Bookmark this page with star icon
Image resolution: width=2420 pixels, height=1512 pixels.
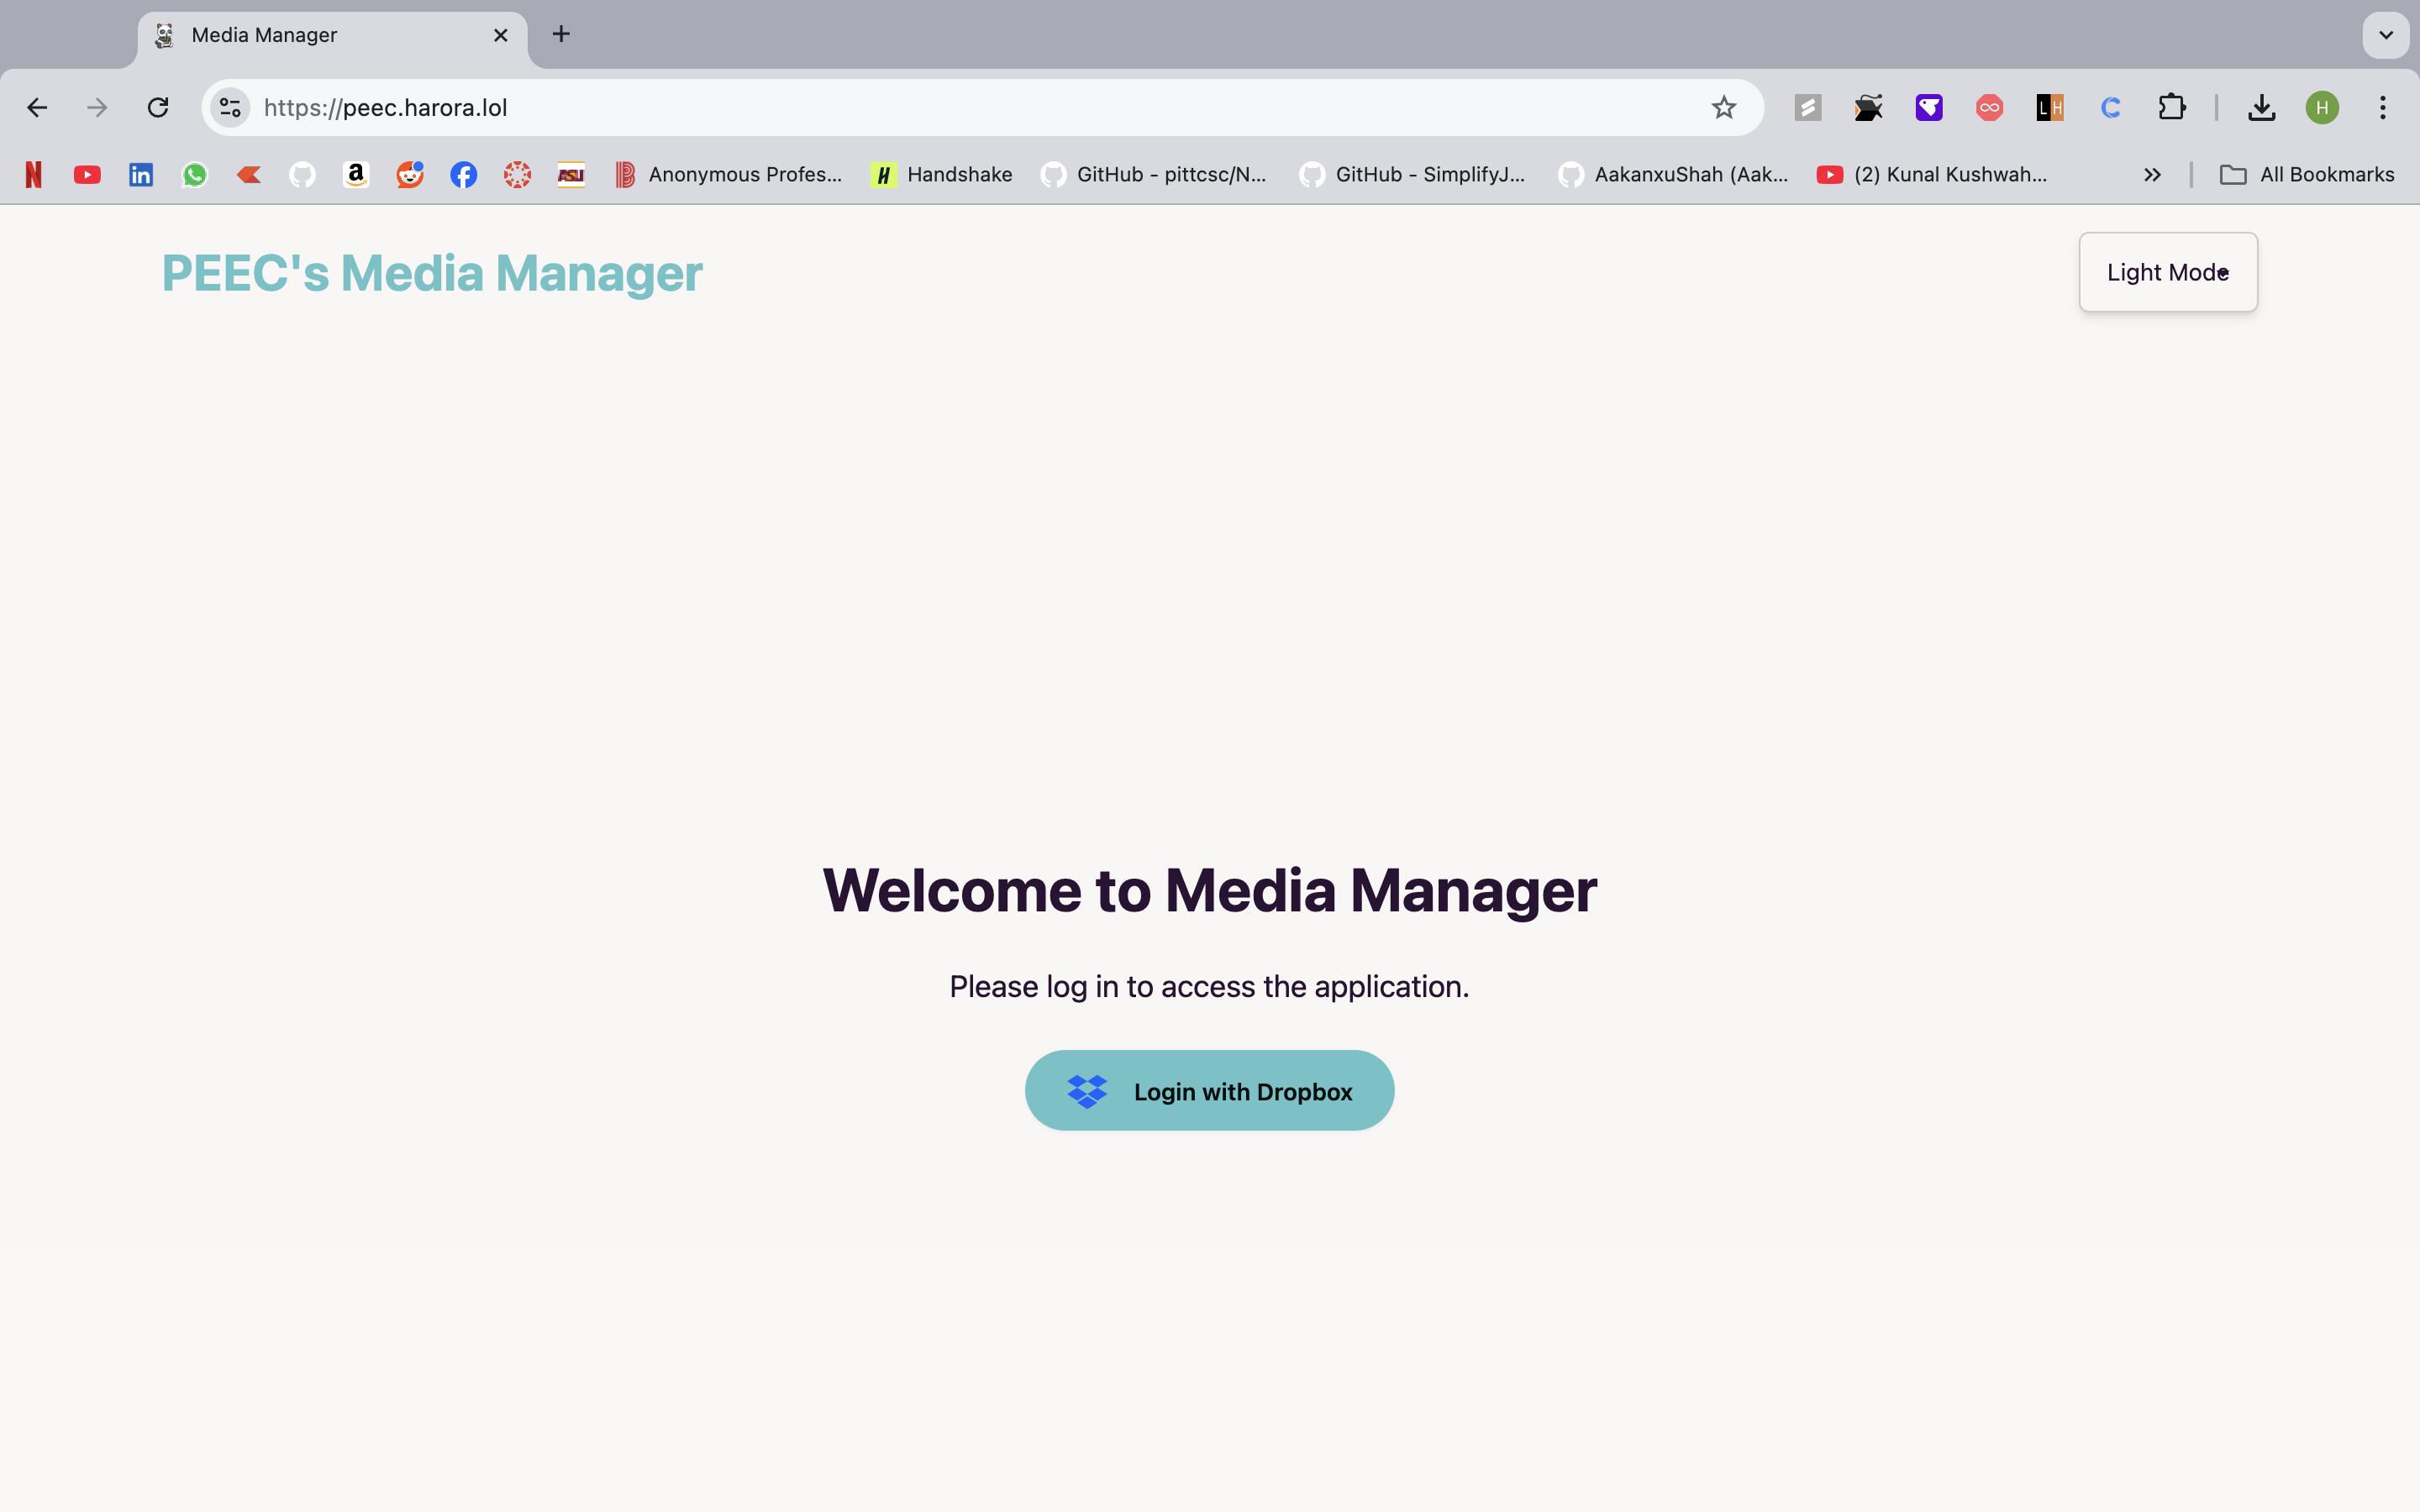click(x=1723, y=107)
